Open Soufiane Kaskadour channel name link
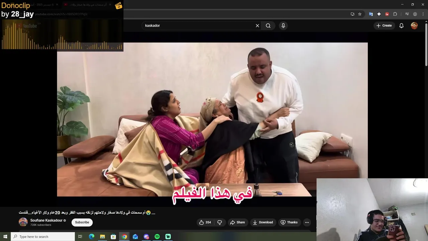This screenshot has height=241, width=428. tap(46, 220)
